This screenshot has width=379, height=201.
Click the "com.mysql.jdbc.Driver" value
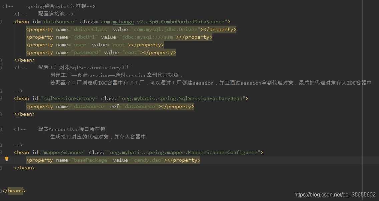pos(165,29)
